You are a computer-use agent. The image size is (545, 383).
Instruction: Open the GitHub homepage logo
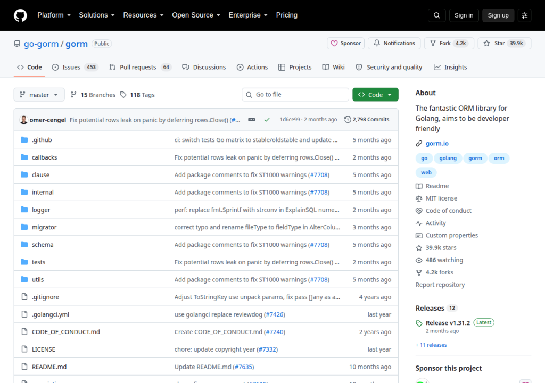click(20, 15)
